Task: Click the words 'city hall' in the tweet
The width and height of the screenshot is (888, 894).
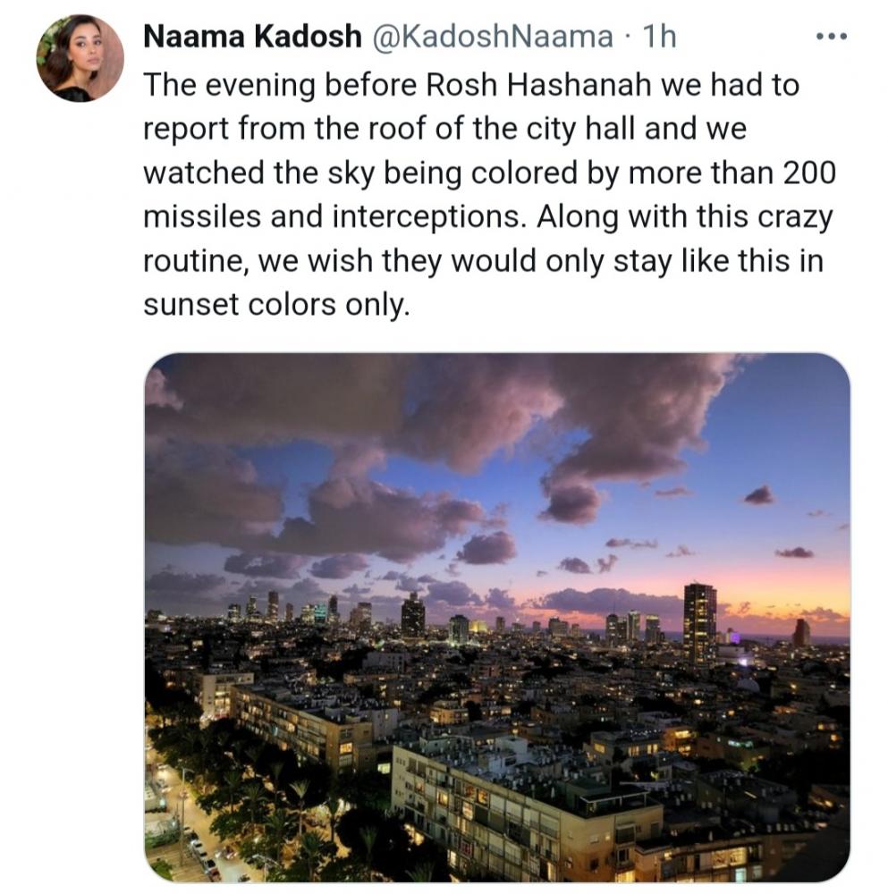Action: pos(580,129)
